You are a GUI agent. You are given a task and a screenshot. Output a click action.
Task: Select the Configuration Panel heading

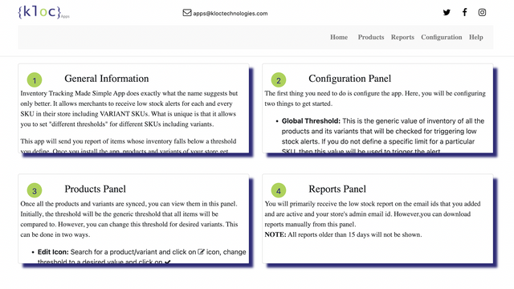click(350, 79)
